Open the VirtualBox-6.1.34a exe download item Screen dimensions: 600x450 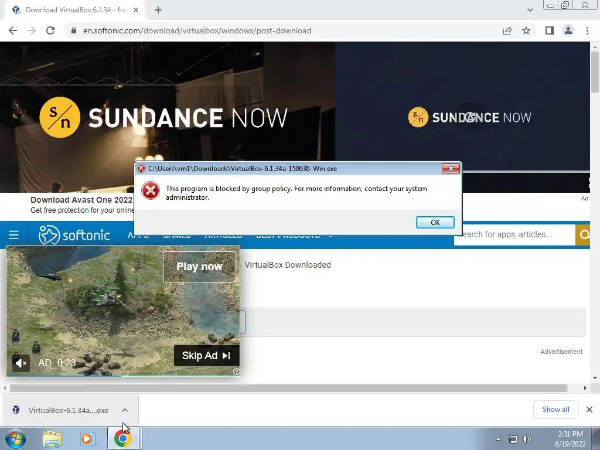point(61,410)
